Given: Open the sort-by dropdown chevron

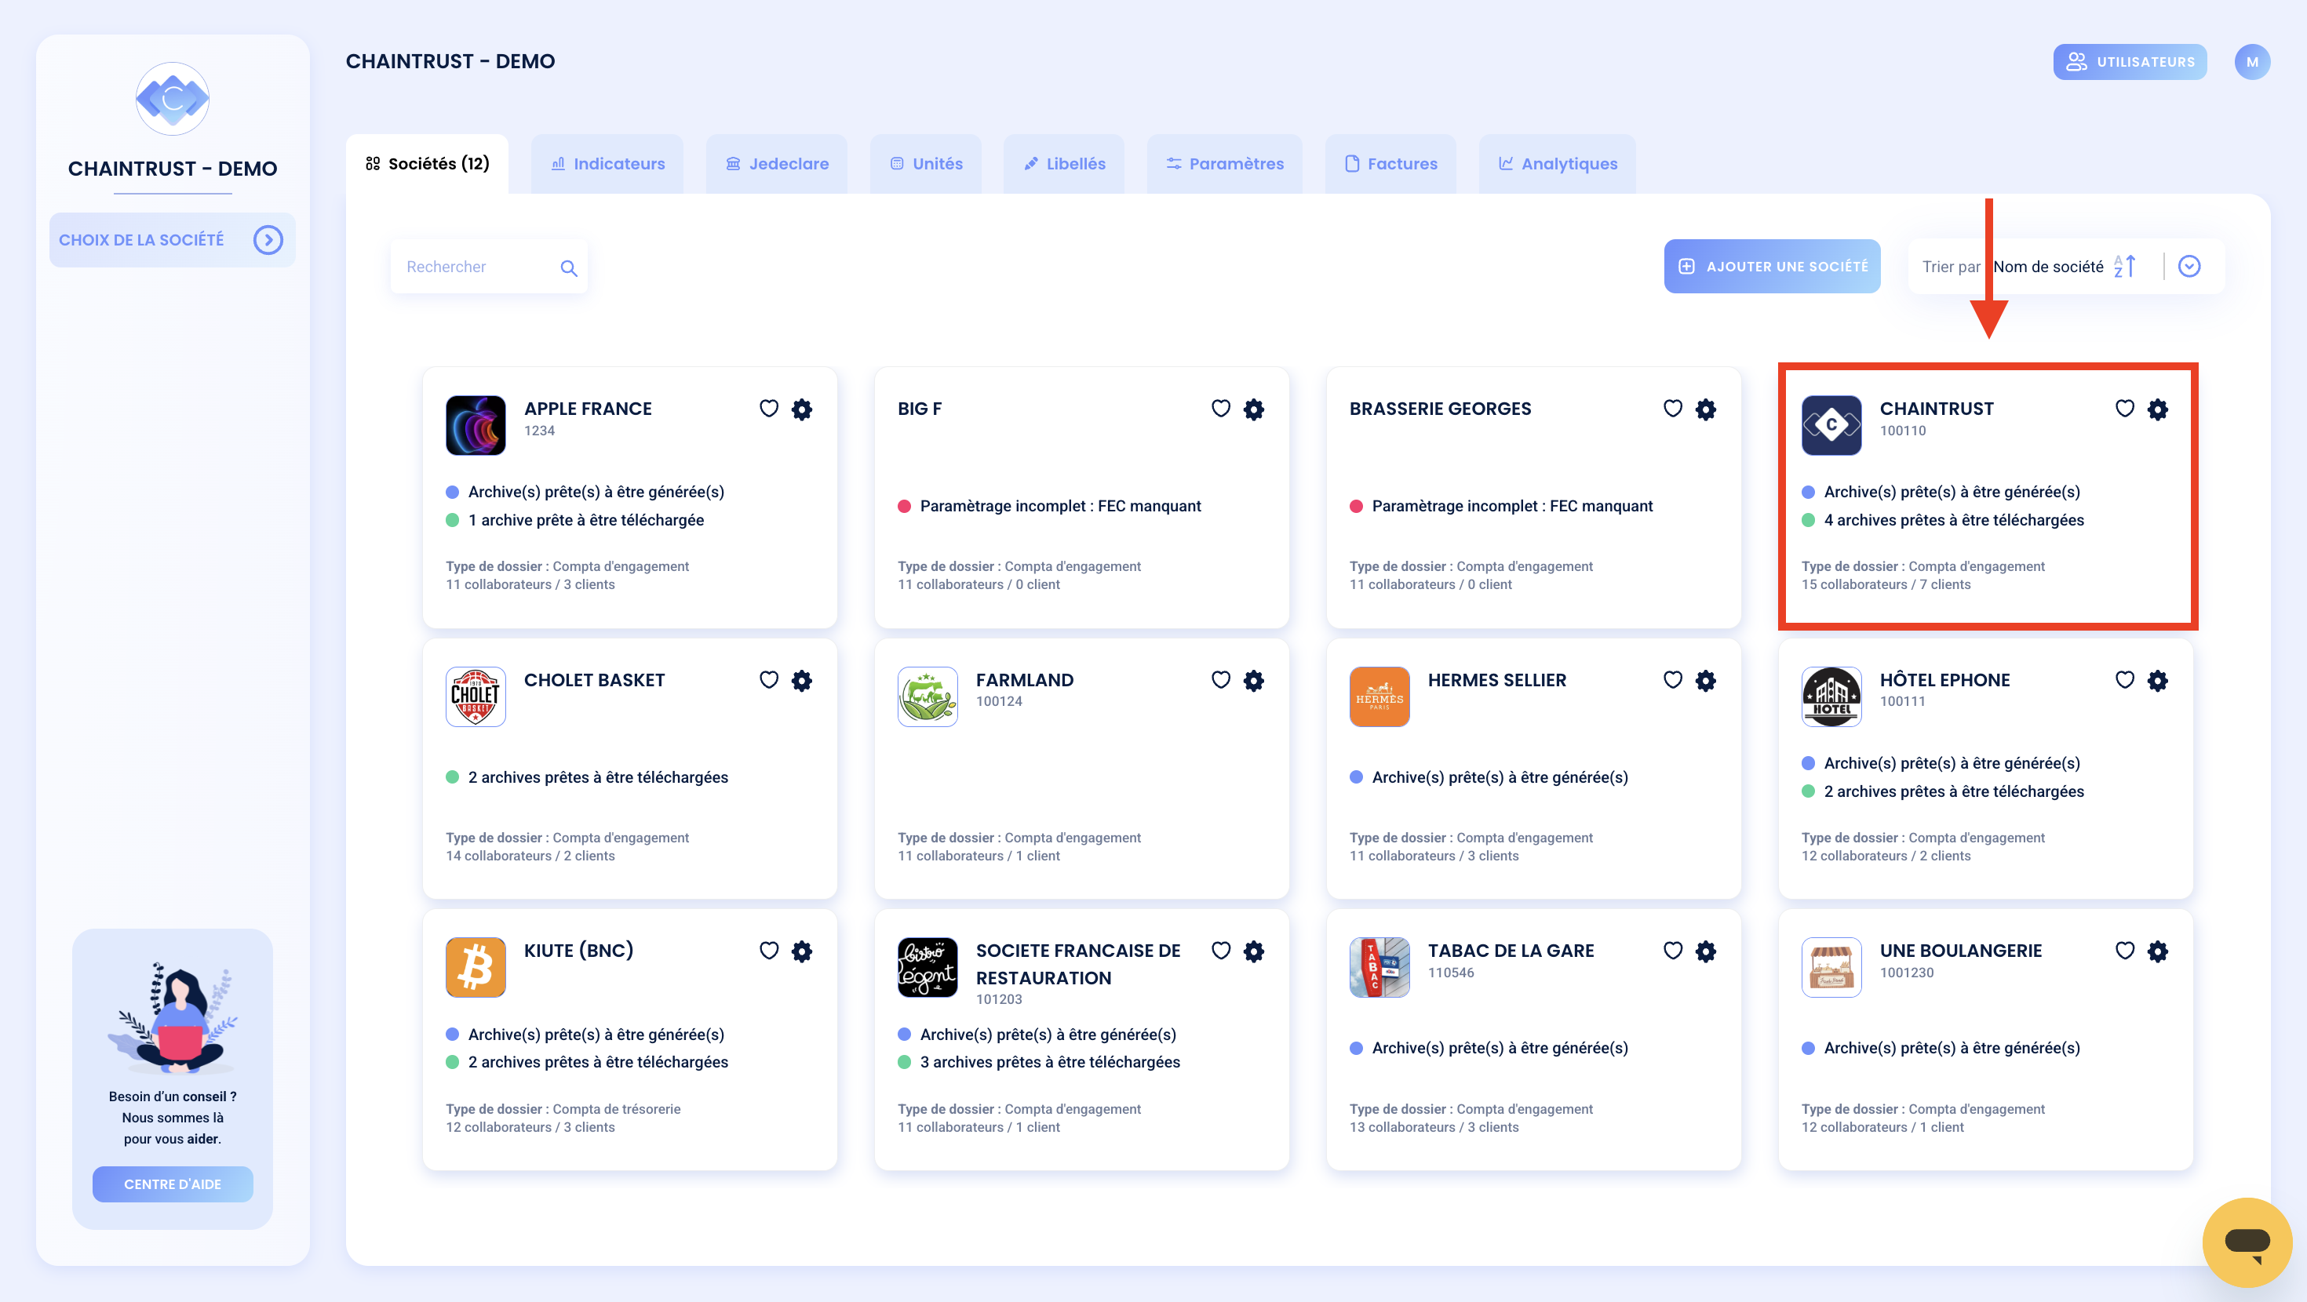Looking at the screenshot, I should [x=2189, y=266].
